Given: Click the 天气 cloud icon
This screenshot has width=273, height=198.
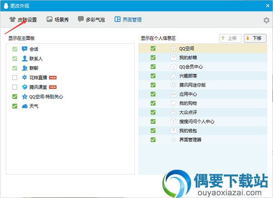Looking at the screenshot, I should [x=25, y=106].
